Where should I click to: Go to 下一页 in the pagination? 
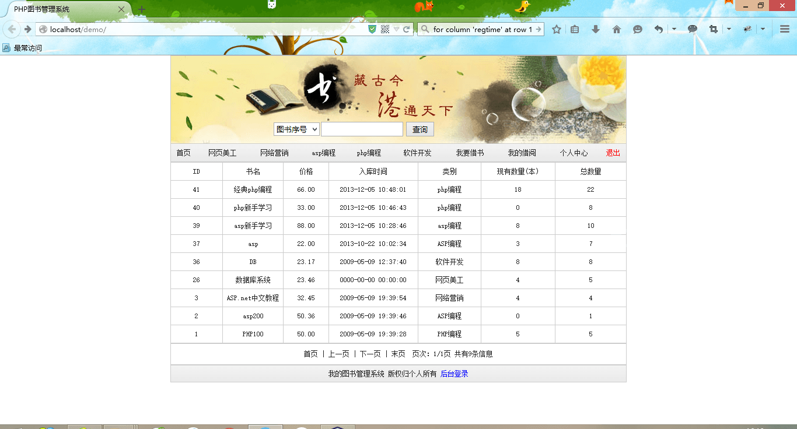(370, 354)
